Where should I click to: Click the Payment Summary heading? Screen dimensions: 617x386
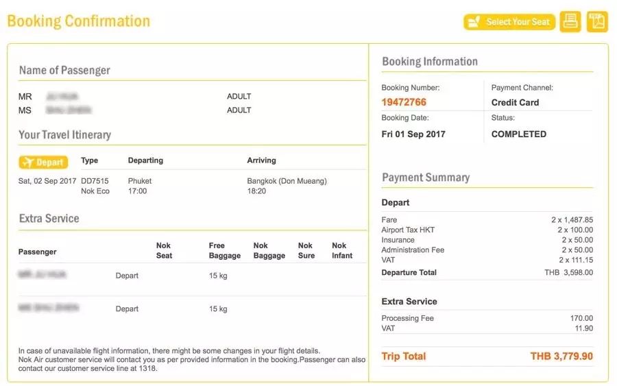click(426, 178)
